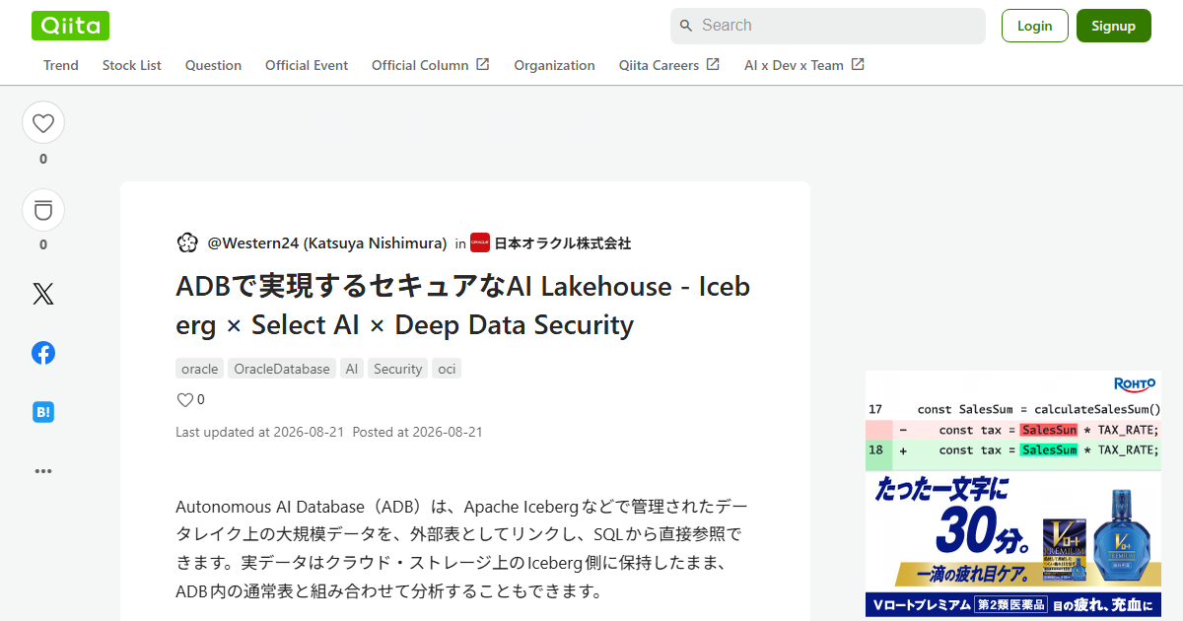1183x621 pixels.
Task: Open the @Western24 (Katsuya Nishimura) author profile
Action: point(327,242)
